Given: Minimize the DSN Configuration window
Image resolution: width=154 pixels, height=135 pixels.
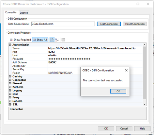Looking at the screenshot, I should (x=128, y=4).
